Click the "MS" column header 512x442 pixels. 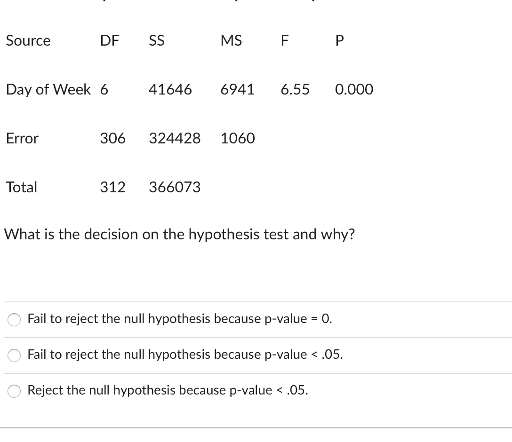pyautogui.click(x=231, y=41)
